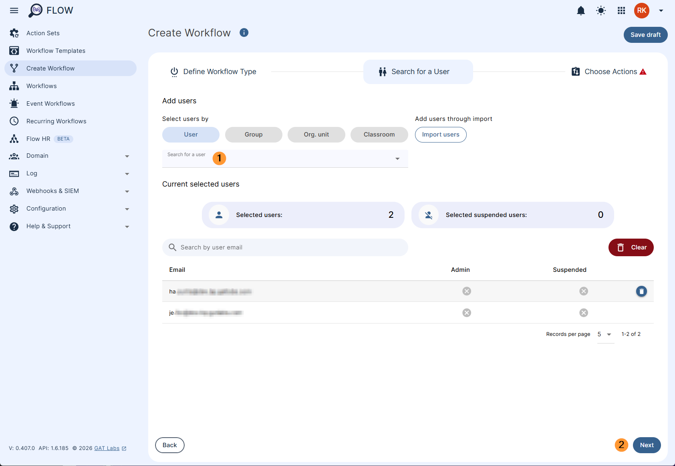Click the Save draft button

click(x=645, y=35)
